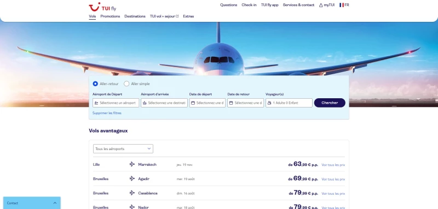Click the Date de retour input field
Viewport: 438px width, 209px height.
point(245,103)
